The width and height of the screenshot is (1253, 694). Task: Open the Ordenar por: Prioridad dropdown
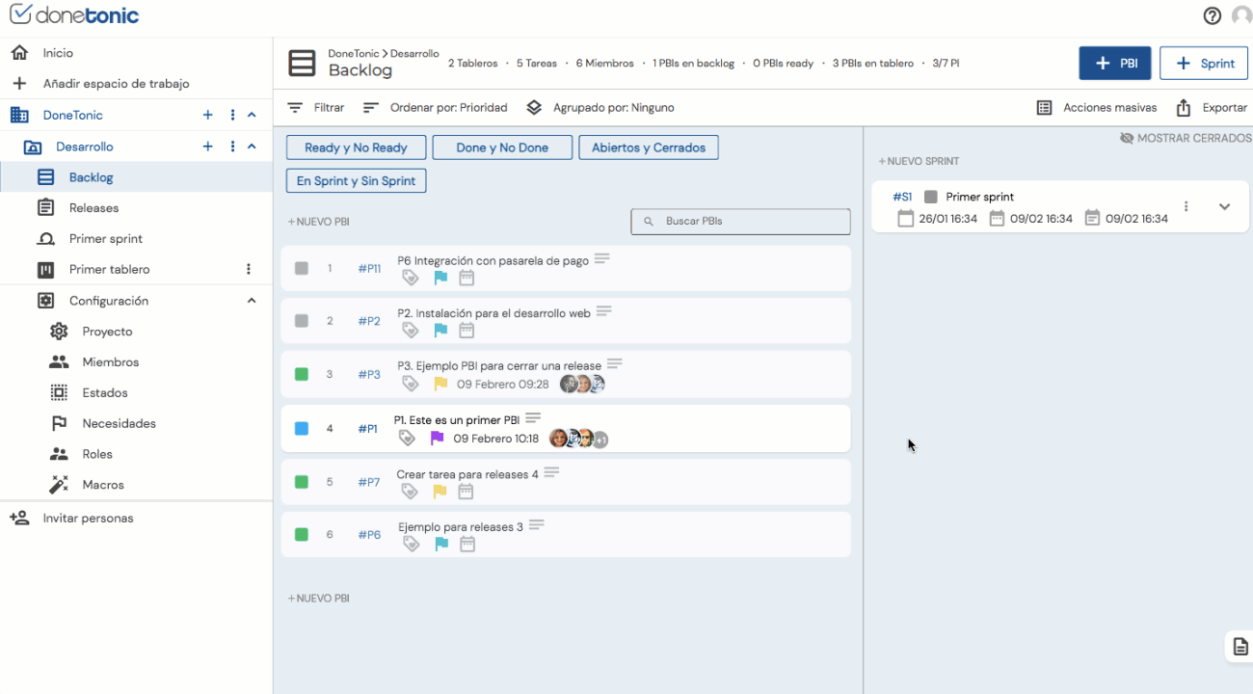[436, 108]
